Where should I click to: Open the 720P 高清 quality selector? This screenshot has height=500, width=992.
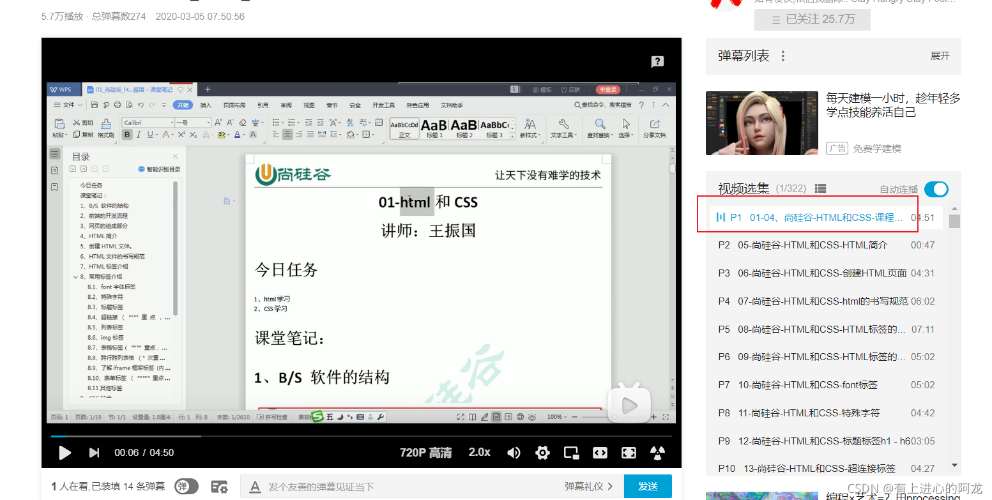(425, 453)
